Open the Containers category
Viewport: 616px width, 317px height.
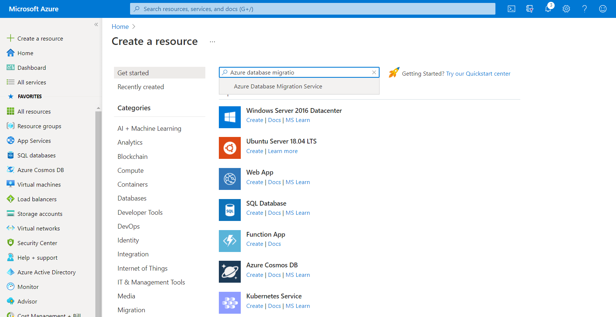click(133, 184)
